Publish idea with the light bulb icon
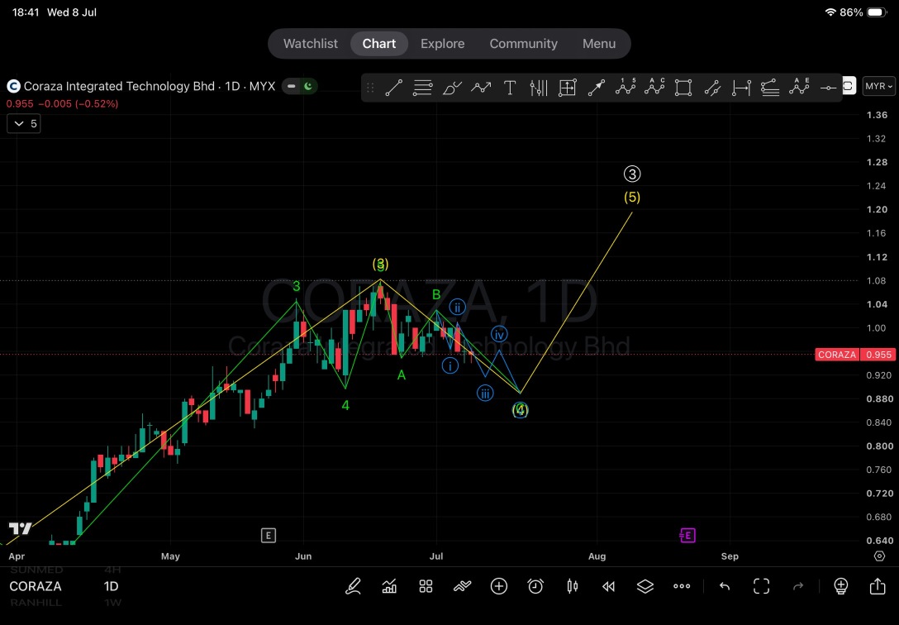 point(840,586)
